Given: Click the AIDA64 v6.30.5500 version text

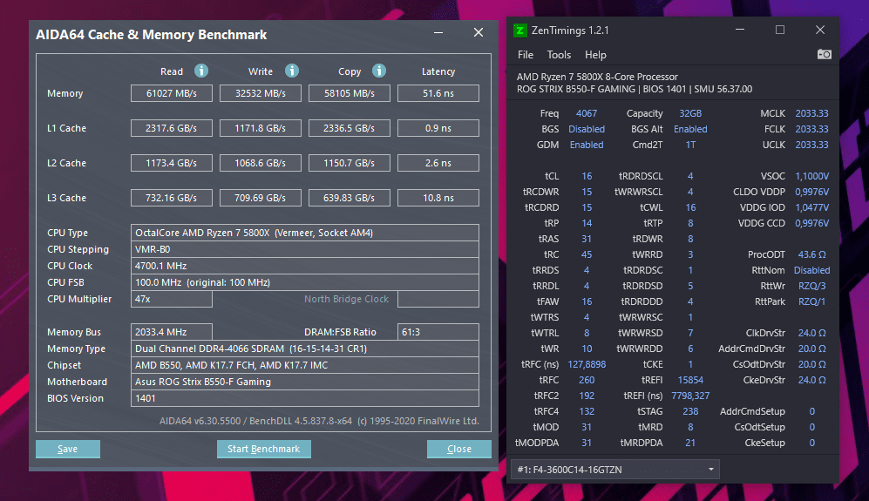Looking at the screenshot, I should point(200,421).
